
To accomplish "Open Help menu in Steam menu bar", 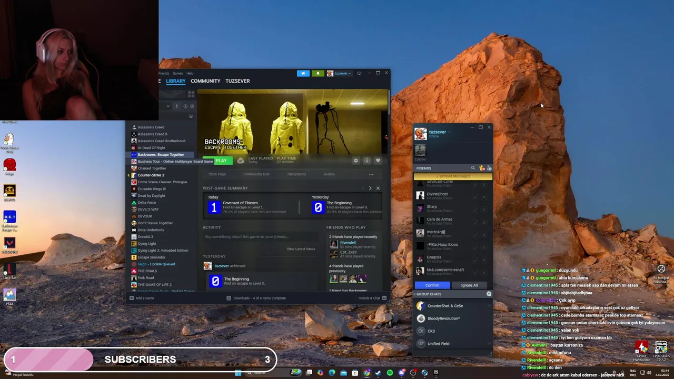I will tap(190, 73).
